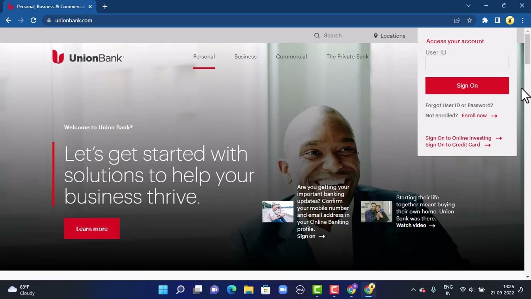The width and height of the screenshot is (531, 299).
Task: Click the vertical page scrollbar
Action: (528, 50)
